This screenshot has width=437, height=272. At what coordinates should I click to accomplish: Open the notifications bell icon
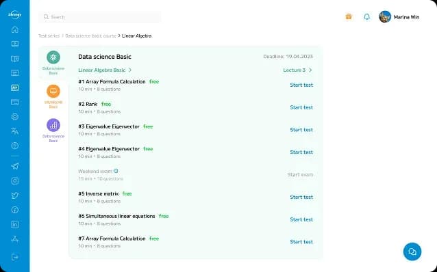(x=366, y=16)
